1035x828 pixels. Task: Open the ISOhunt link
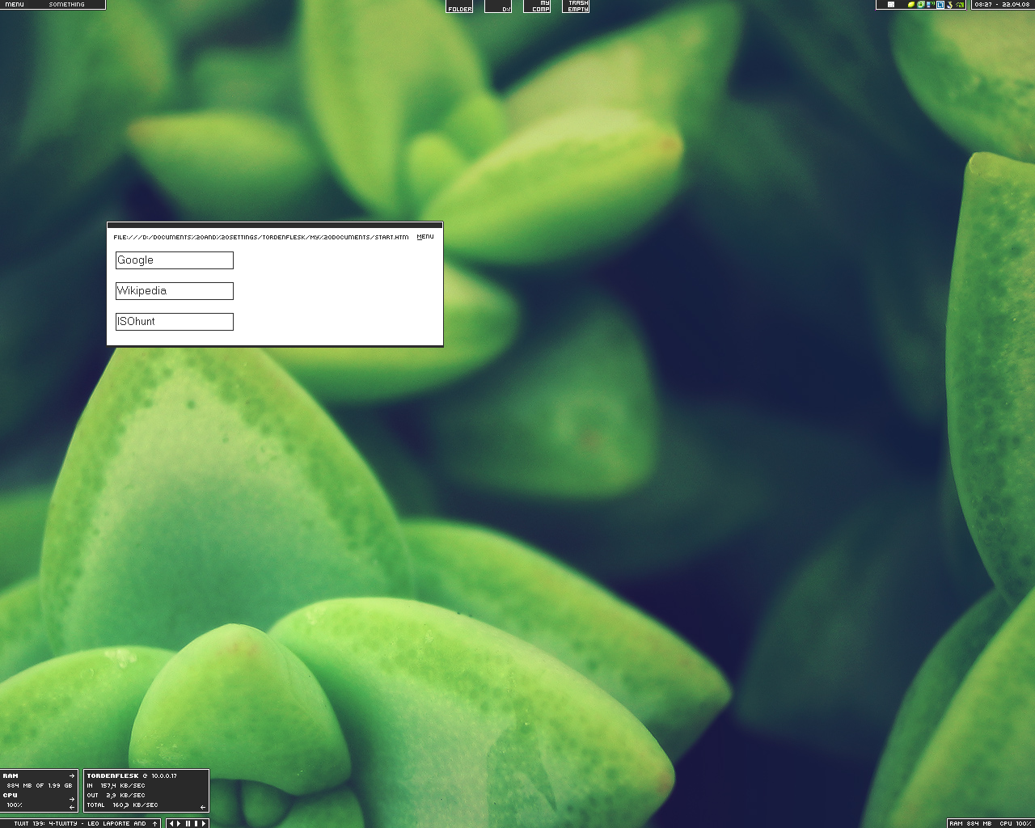point(175,322)
